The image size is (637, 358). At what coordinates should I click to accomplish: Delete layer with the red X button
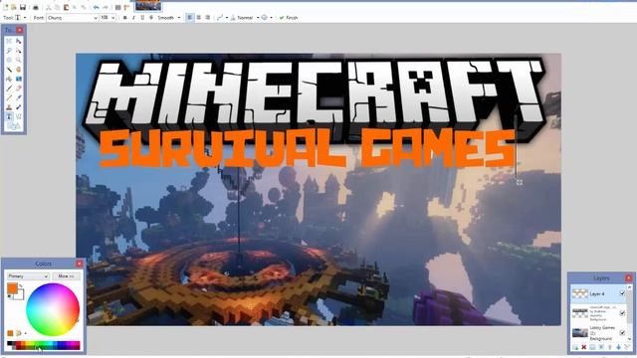584,347
